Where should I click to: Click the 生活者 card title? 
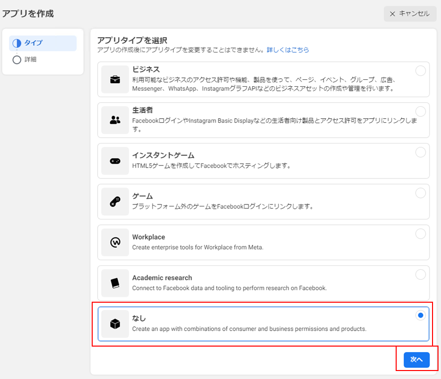(x=143, y=110)
